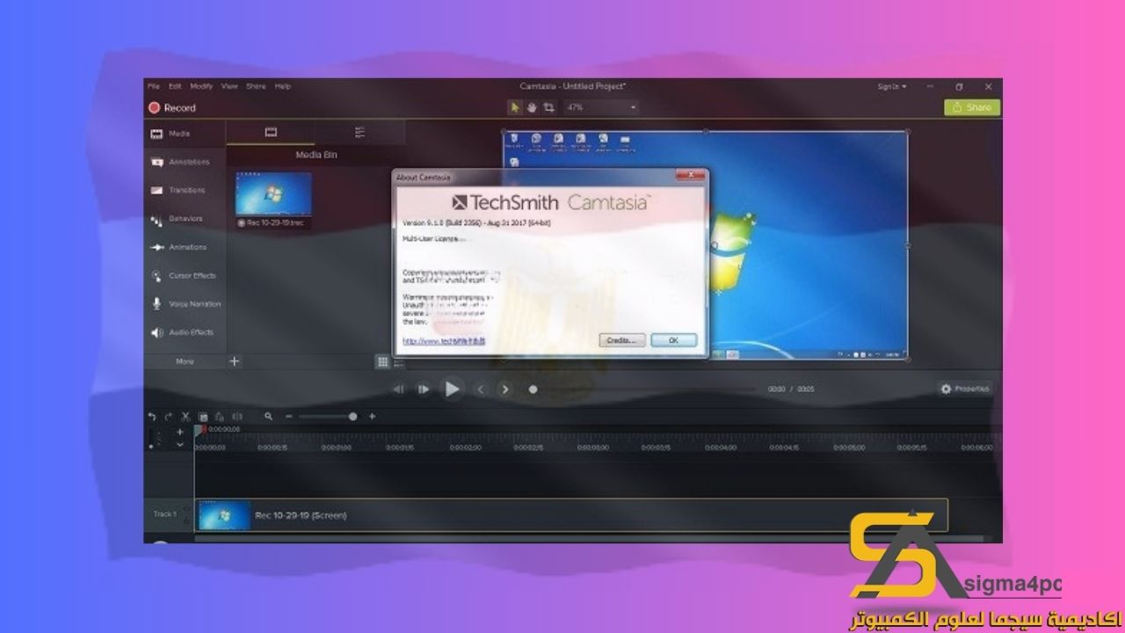Screen dimensions: 1125x633
Task: Open the Modify menu
Action: pyautogui.click(x=201, y=86)
